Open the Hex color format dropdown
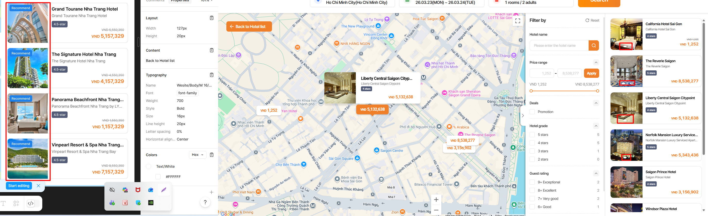Screen dimensions: 708x216 click(197, 155)
